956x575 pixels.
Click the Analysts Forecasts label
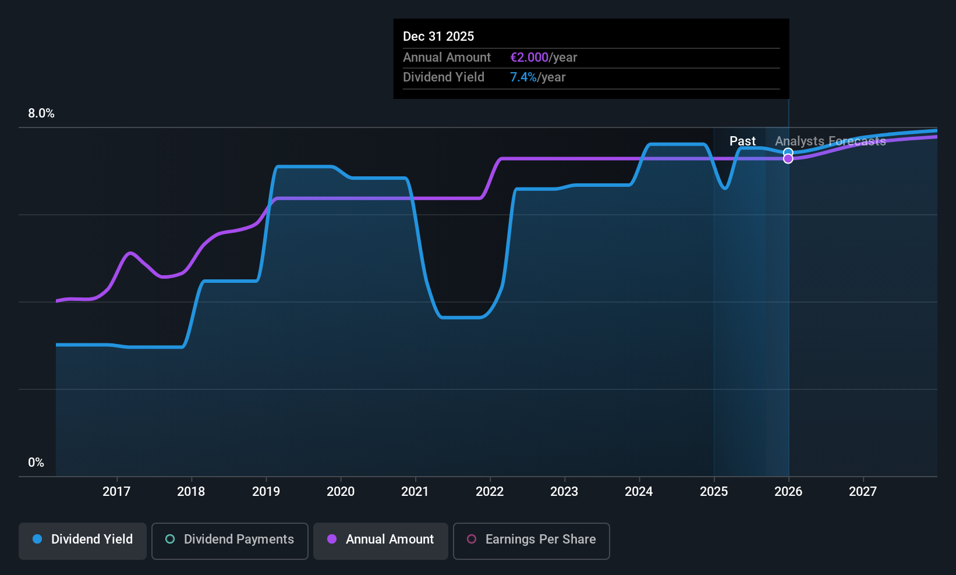tap(830, 141)
